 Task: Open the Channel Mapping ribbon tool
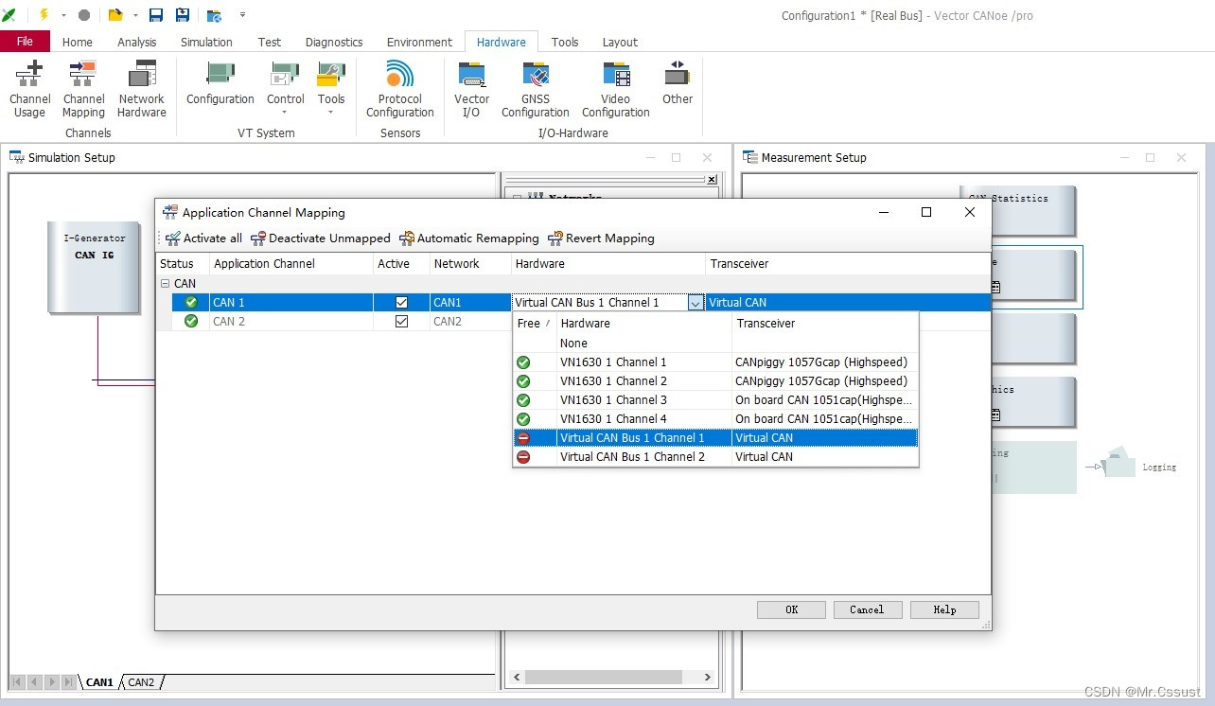coord(83,89)
